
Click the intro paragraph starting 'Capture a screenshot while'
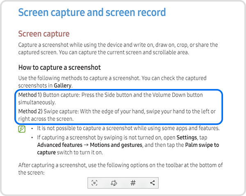[118, 49]
